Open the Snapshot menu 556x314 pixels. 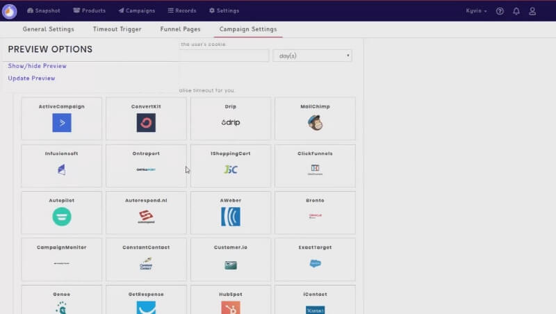tap(44, 10)
